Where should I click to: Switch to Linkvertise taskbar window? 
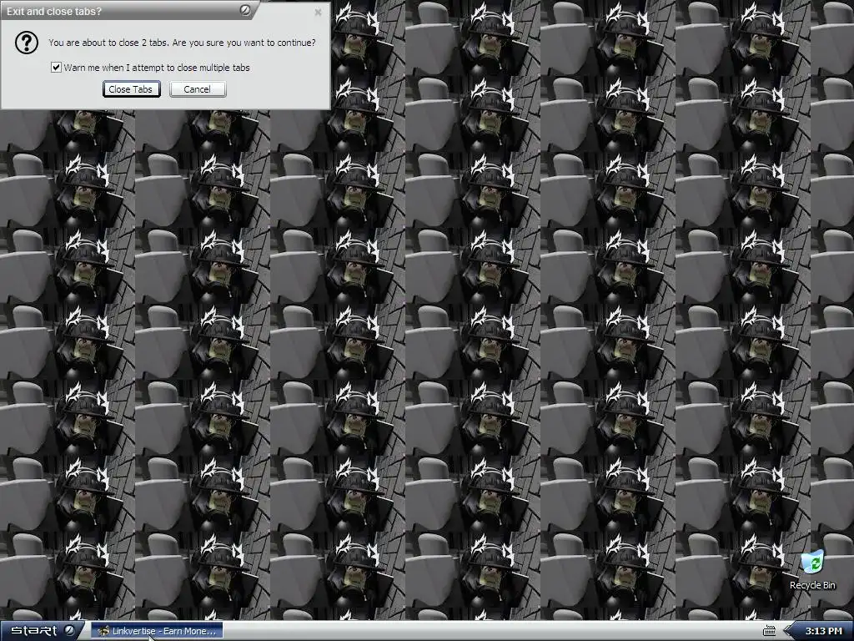tap(157, 631)
